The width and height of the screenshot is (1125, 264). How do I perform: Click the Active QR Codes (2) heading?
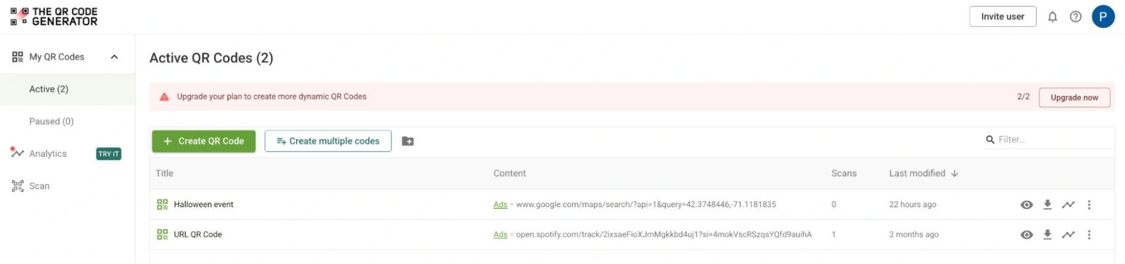(212, 58)
